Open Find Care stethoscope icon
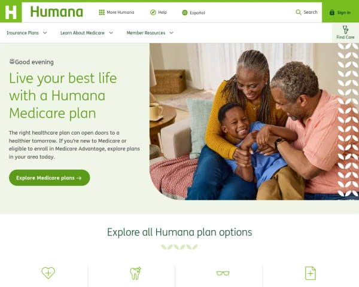This screenshot has height=287, width=359. click(345, 30)
